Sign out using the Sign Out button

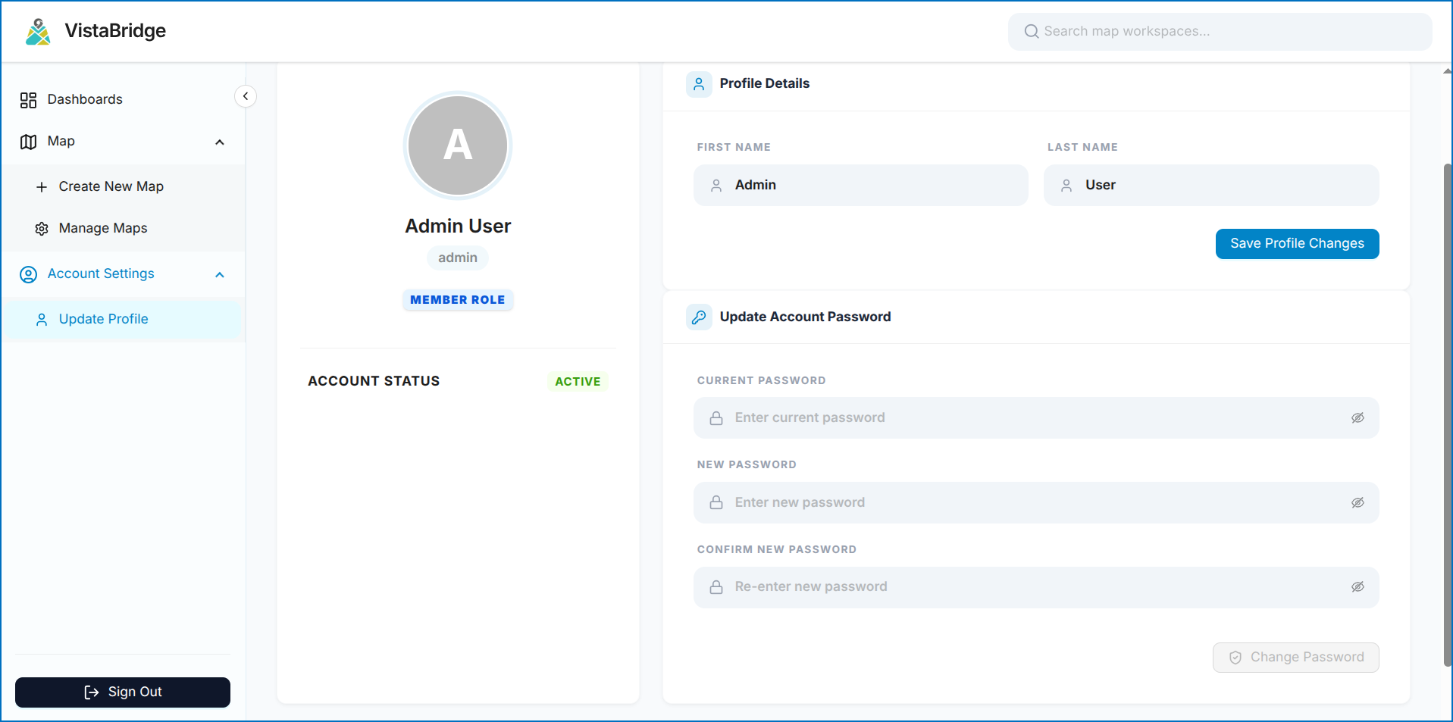(123, 692)
